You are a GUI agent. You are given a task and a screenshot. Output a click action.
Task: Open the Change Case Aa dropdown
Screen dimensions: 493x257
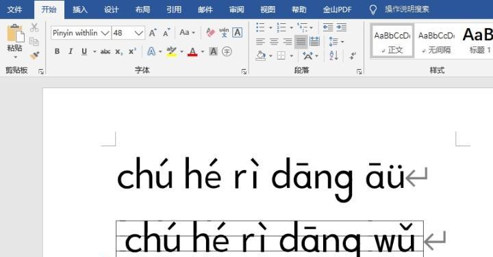click(187, 32)
